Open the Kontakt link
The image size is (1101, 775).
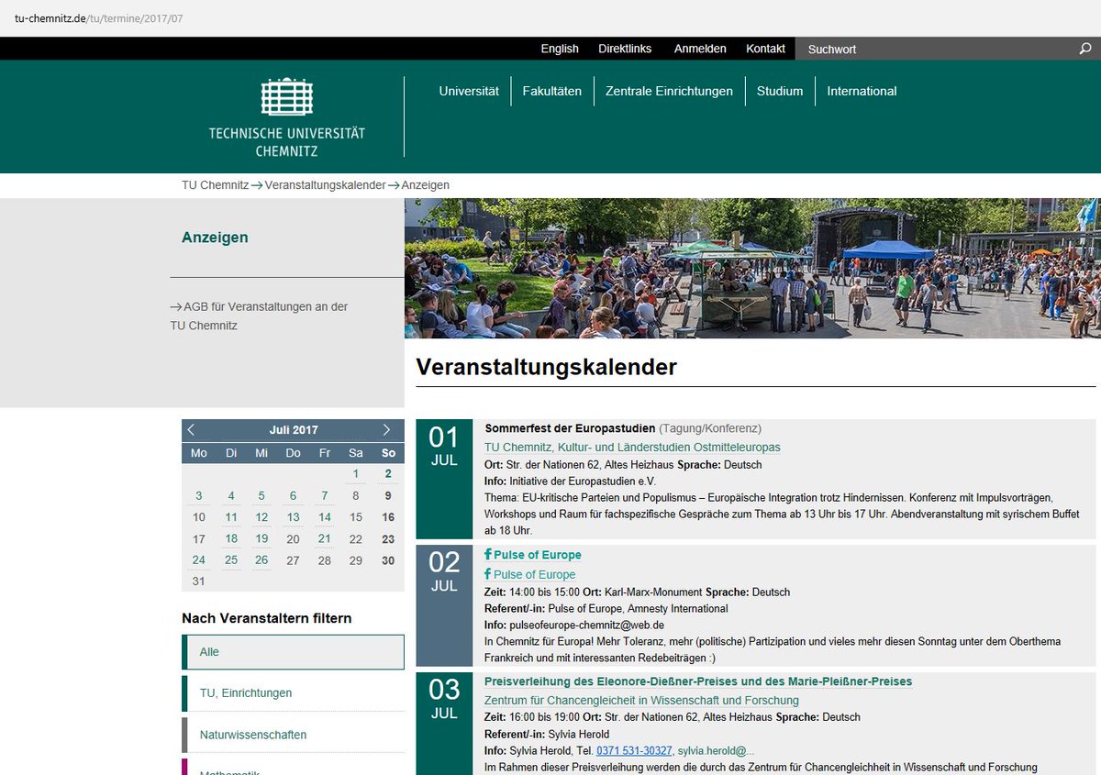tap(765, 49)
